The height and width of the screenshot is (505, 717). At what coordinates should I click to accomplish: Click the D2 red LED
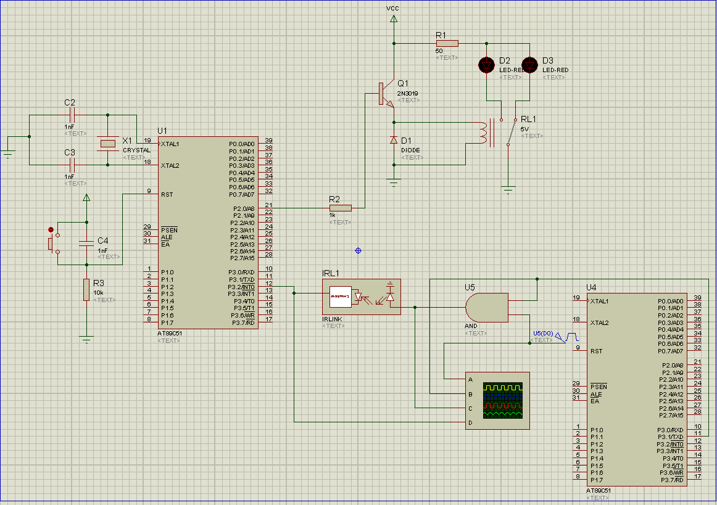[x=487, y=64]
